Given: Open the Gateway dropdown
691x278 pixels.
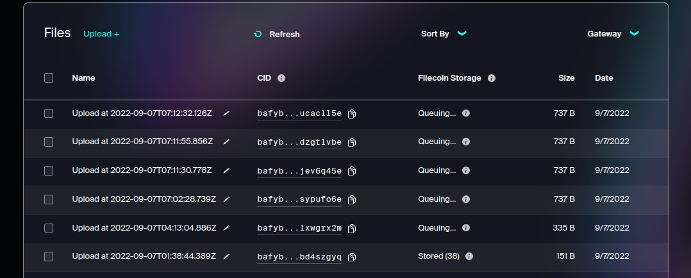Looking at the screenshot, I should click(x=613, y=33).
